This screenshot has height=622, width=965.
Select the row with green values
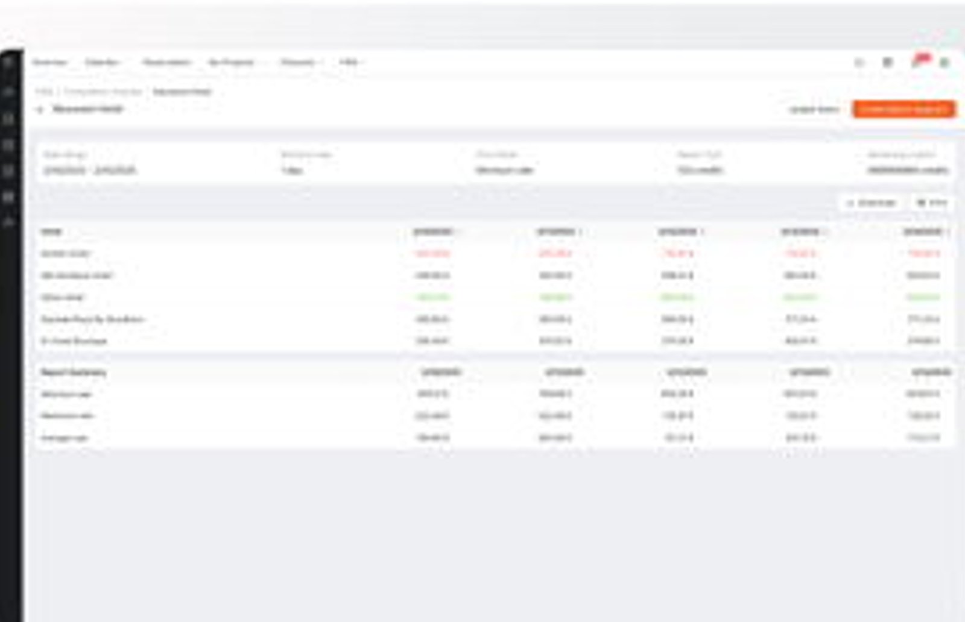495,297
